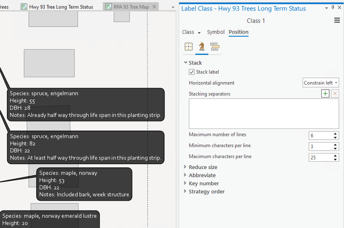Increase Maximum number of lines value
Viewport: 344px width, 228px height.
336,134
